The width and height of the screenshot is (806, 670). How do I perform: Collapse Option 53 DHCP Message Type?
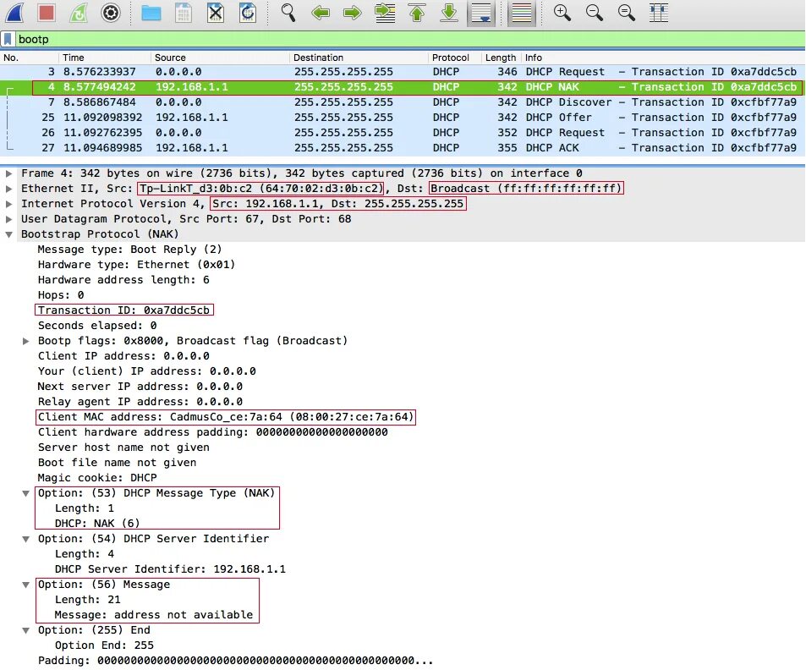pyautogui.click(x=25, y=494)
